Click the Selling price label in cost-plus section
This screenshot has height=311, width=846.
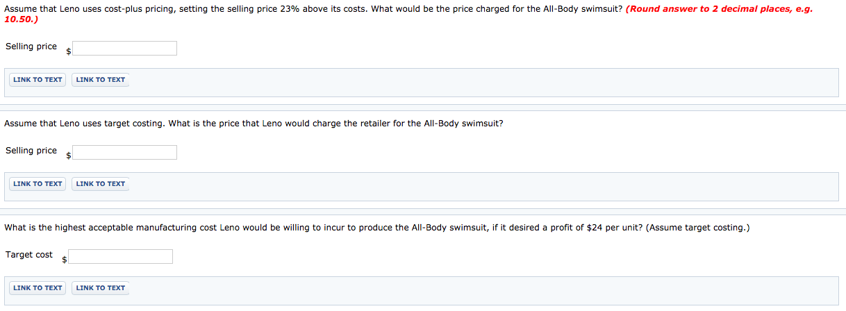click(x=31, y=47)
